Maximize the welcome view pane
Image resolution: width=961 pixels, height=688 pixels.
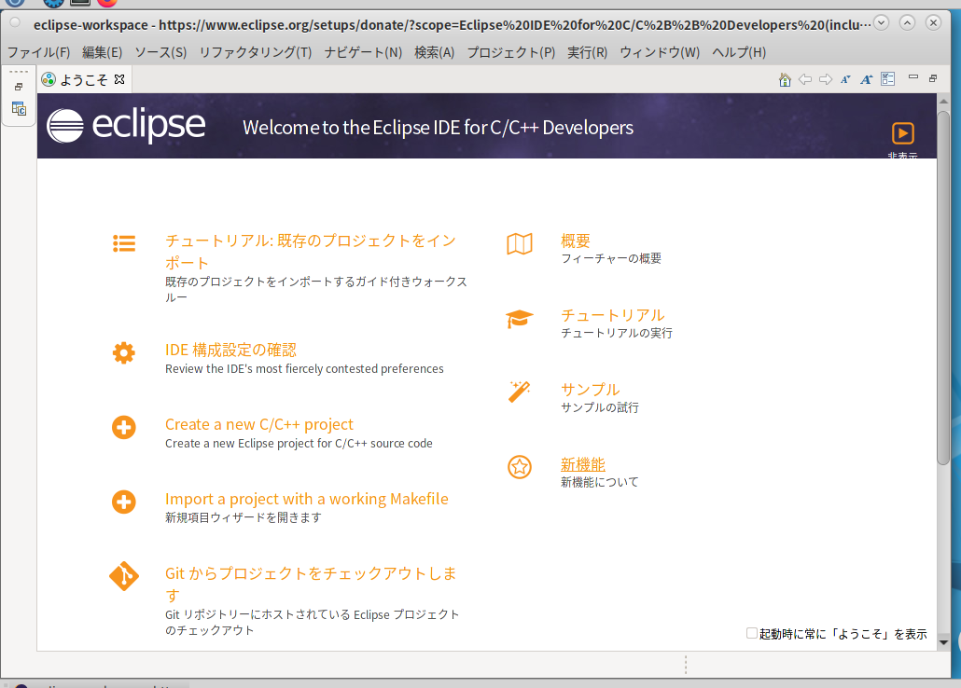933,77
